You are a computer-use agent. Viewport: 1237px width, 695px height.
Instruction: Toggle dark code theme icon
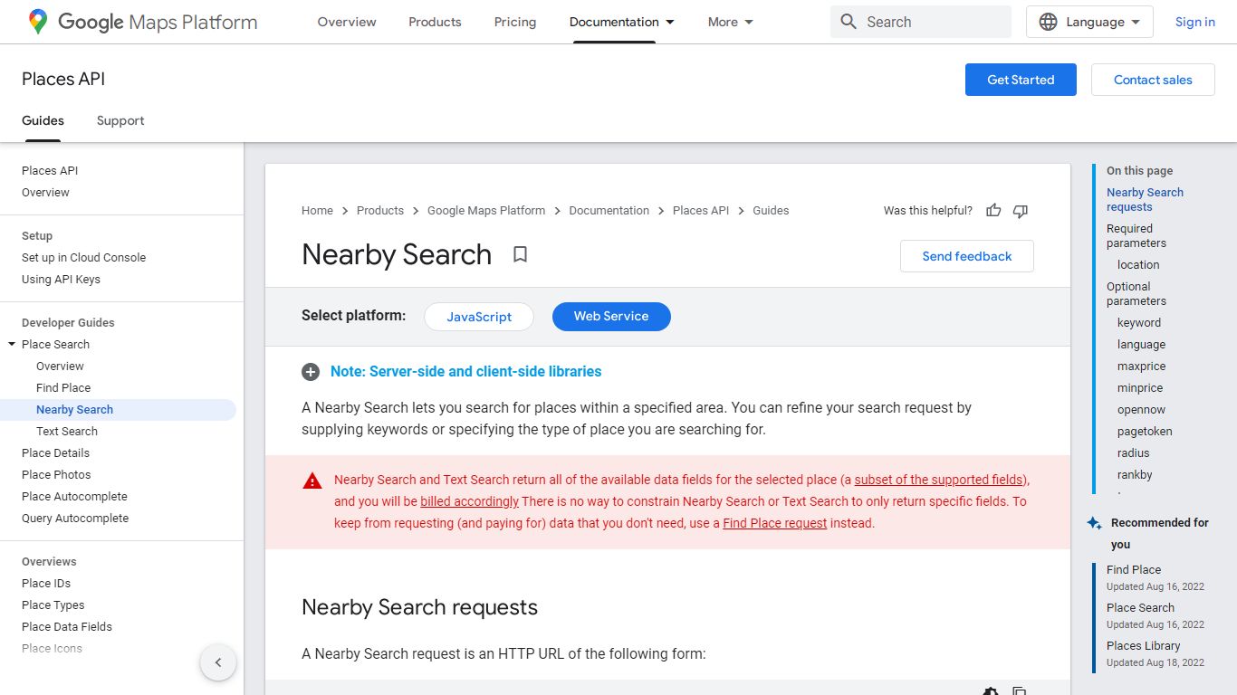tap(991, 691)
